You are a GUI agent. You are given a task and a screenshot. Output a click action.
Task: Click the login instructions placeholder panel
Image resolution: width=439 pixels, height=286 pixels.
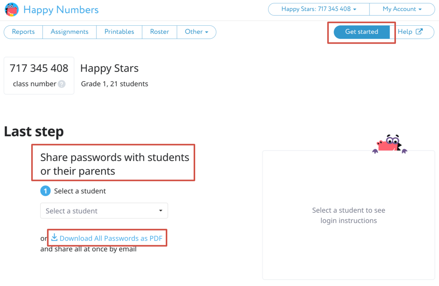[349, 215]
